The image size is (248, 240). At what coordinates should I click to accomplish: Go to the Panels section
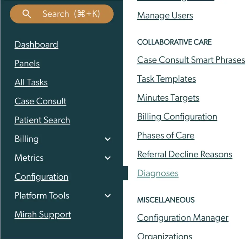coord(27,64)
